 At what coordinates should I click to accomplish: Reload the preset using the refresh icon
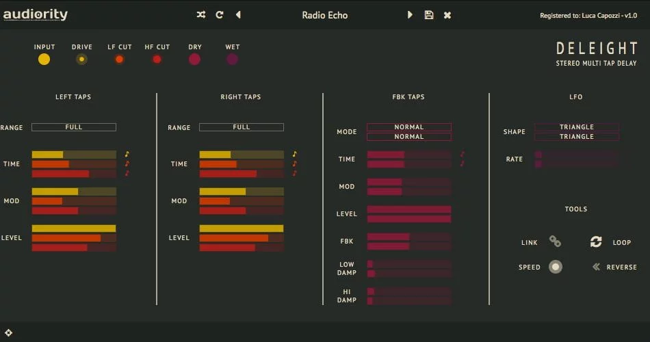[220, 15]
